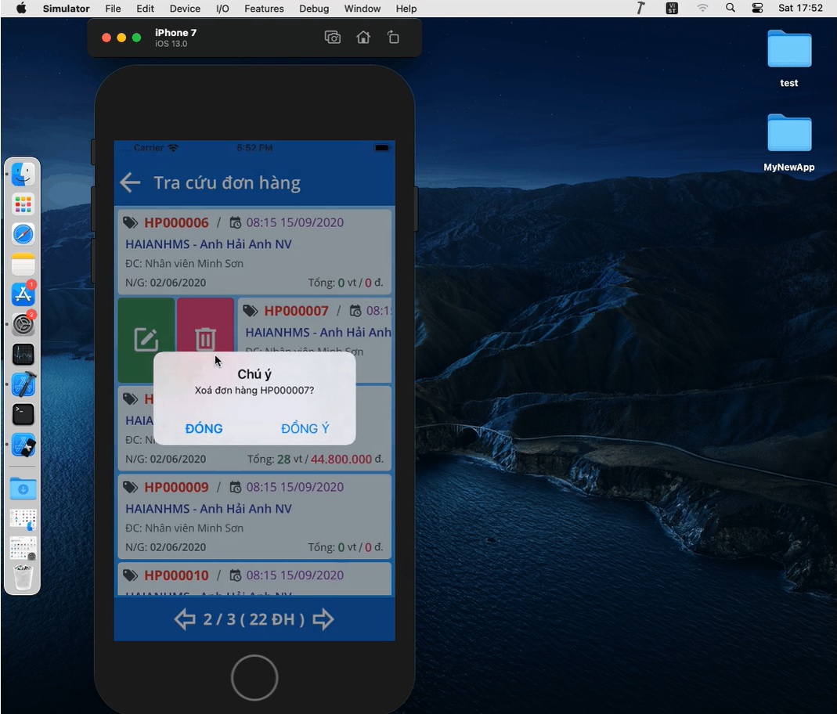Click the rotate device icon

(x=393, y=38)
